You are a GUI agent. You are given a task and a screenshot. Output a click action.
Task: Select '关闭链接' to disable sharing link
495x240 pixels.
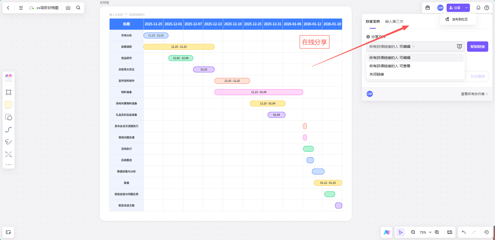coord(377,74)
